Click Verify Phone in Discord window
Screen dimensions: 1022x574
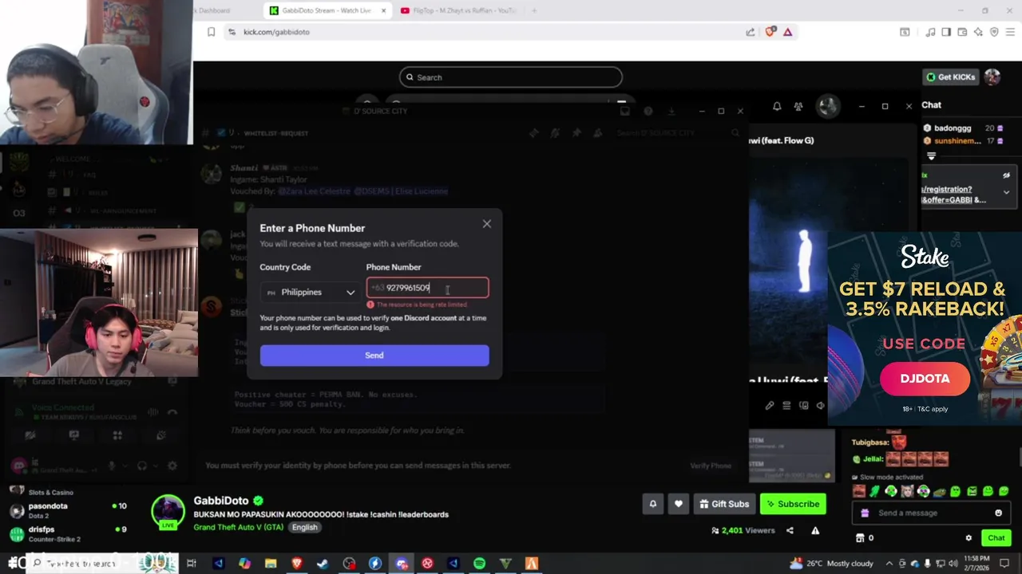click(x=710, y=466)
